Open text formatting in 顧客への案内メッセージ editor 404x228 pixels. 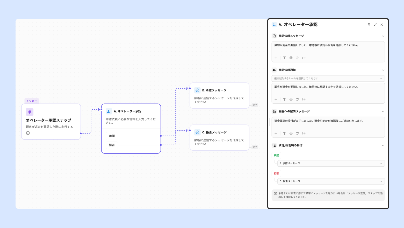coord(284,133)
